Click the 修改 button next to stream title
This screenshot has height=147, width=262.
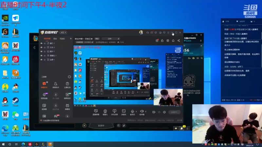tap(97, 39)
